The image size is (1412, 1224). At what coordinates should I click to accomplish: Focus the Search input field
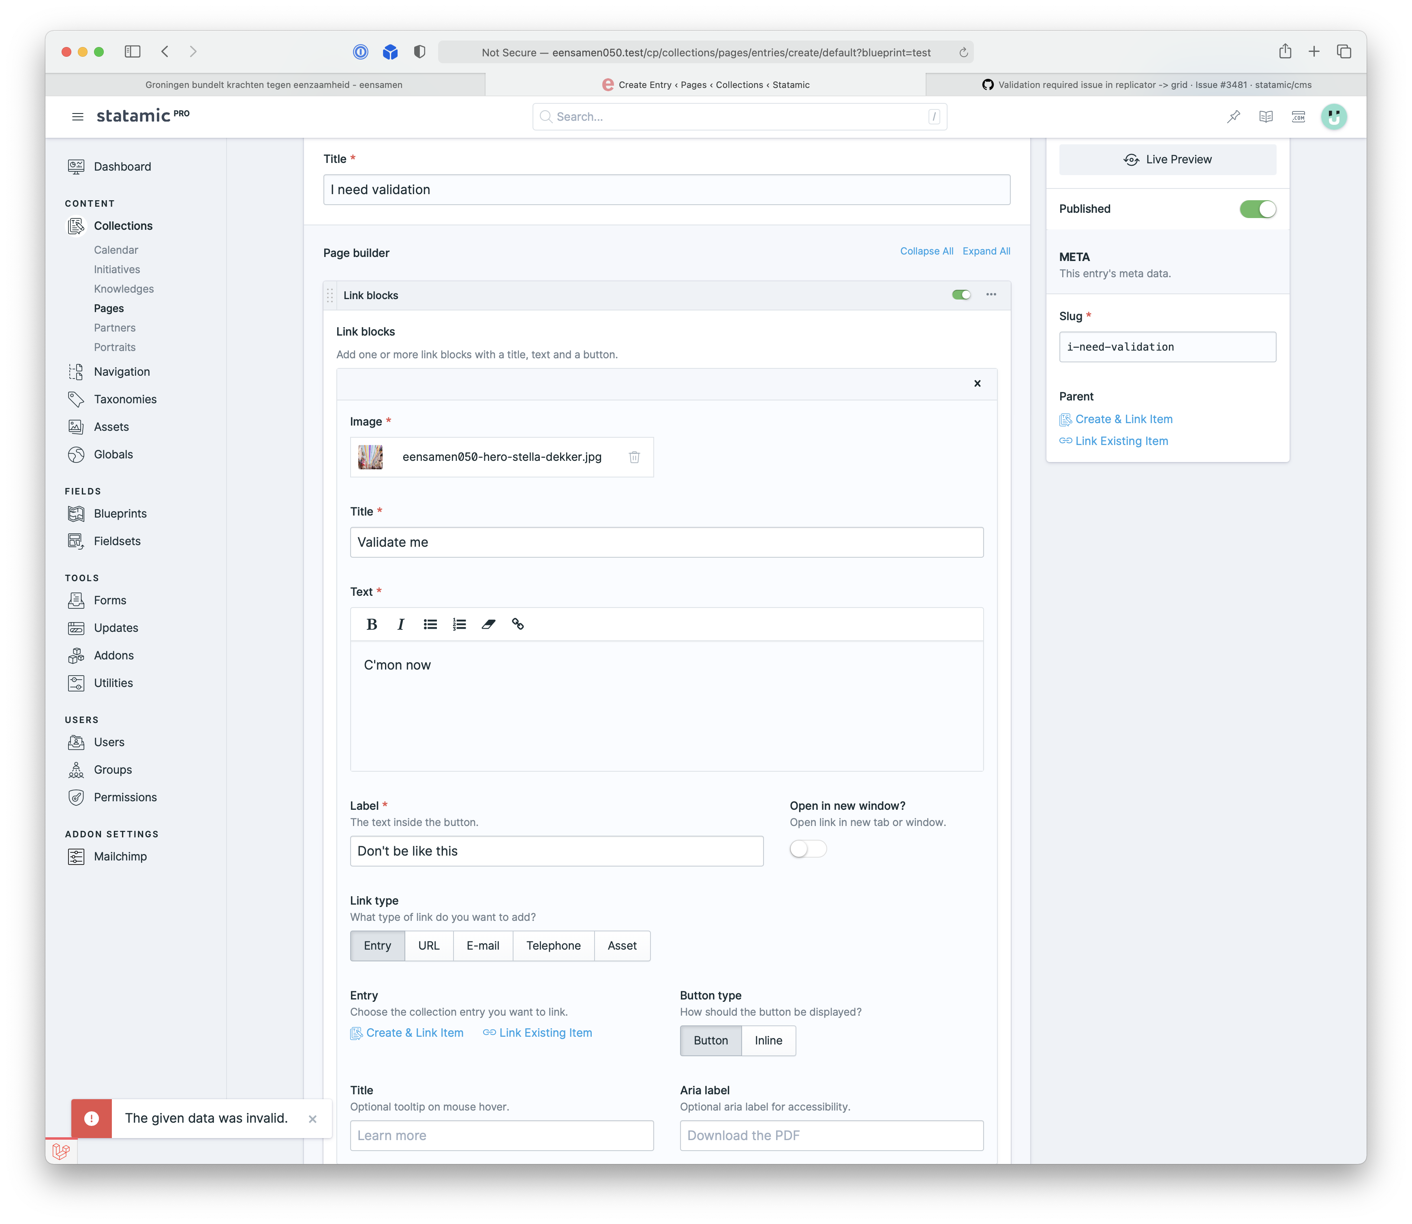739,117
